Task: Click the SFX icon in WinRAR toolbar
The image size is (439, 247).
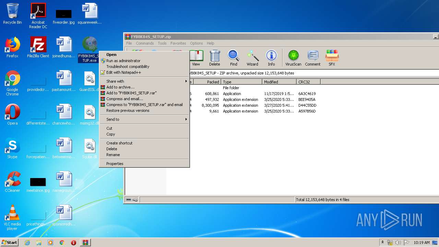Action: coord(332,58)
